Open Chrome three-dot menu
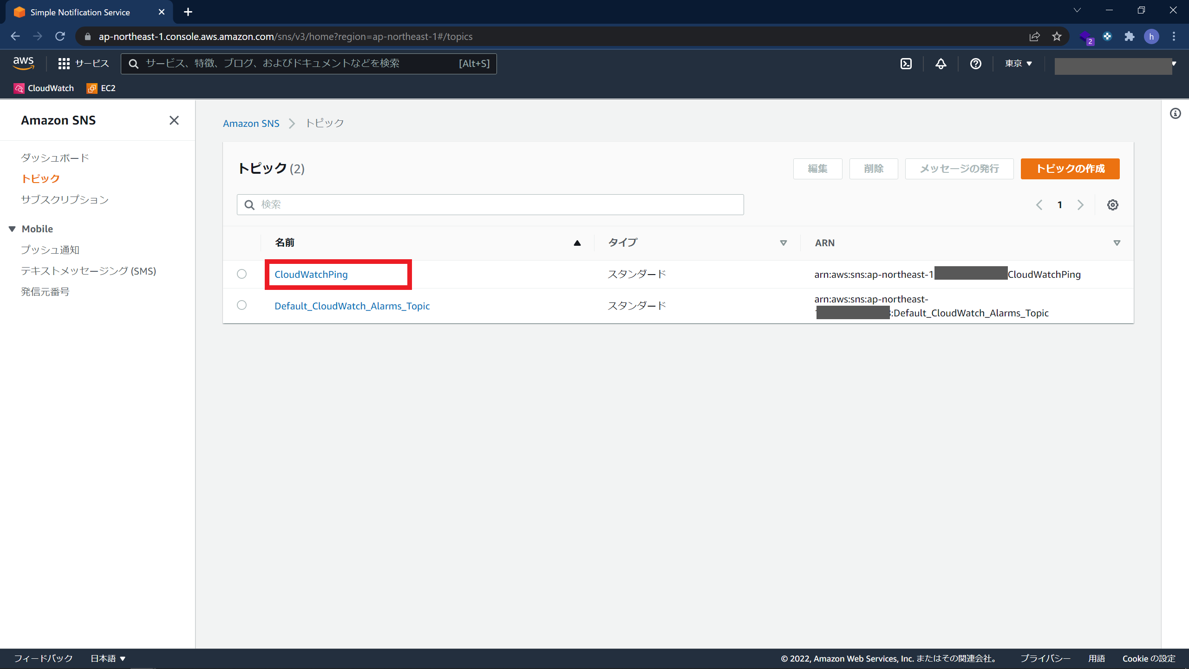 pos(1174,36)
